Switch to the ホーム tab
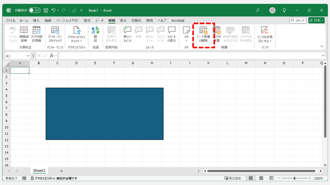The width and height of the screenshot is (330, 185). click(x=24, y=20)
